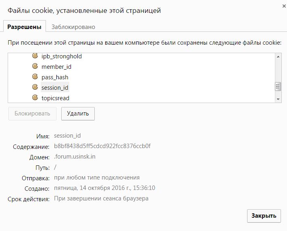Click the cookie icon beside topicsread
287x231 pixels.
click(x=35, y=98)
